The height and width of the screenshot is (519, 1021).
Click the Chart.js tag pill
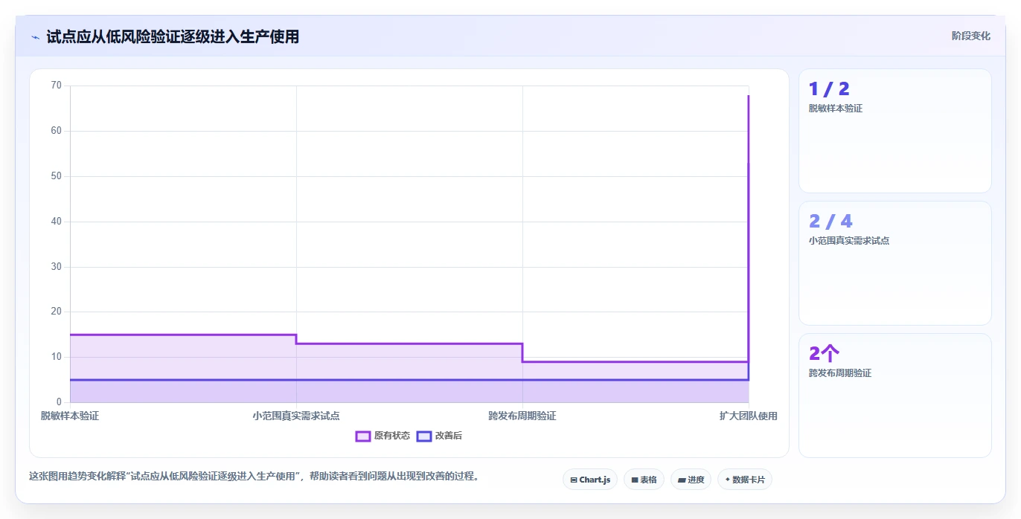590,480
